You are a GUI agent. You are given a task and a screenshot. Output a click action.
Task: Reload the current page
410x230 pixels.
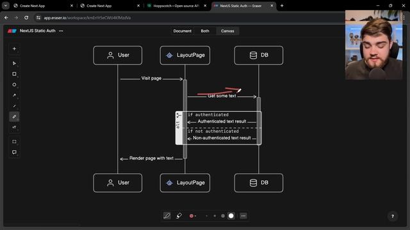point(26,18)
